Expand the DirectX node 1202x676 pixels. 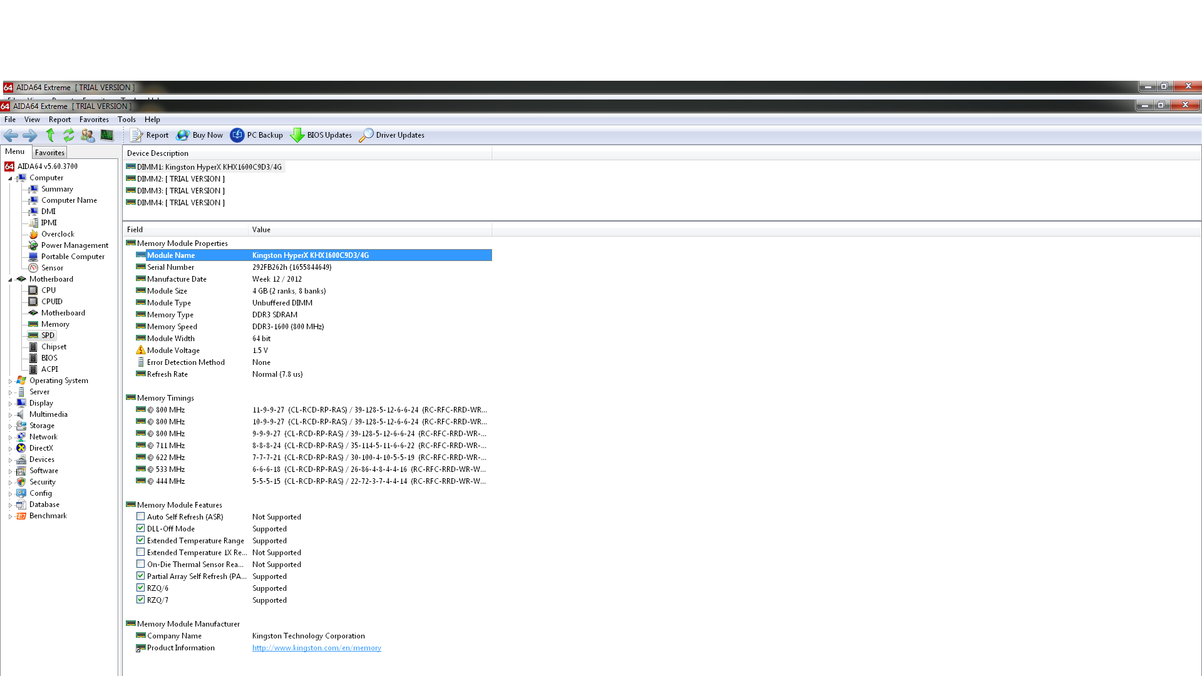click(x=10, y=449)
